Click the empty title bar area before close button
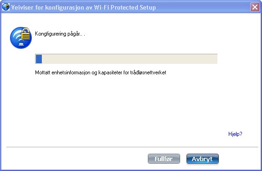Image resolution: width=262 pixels, height=171 pixels. (202, 7)
